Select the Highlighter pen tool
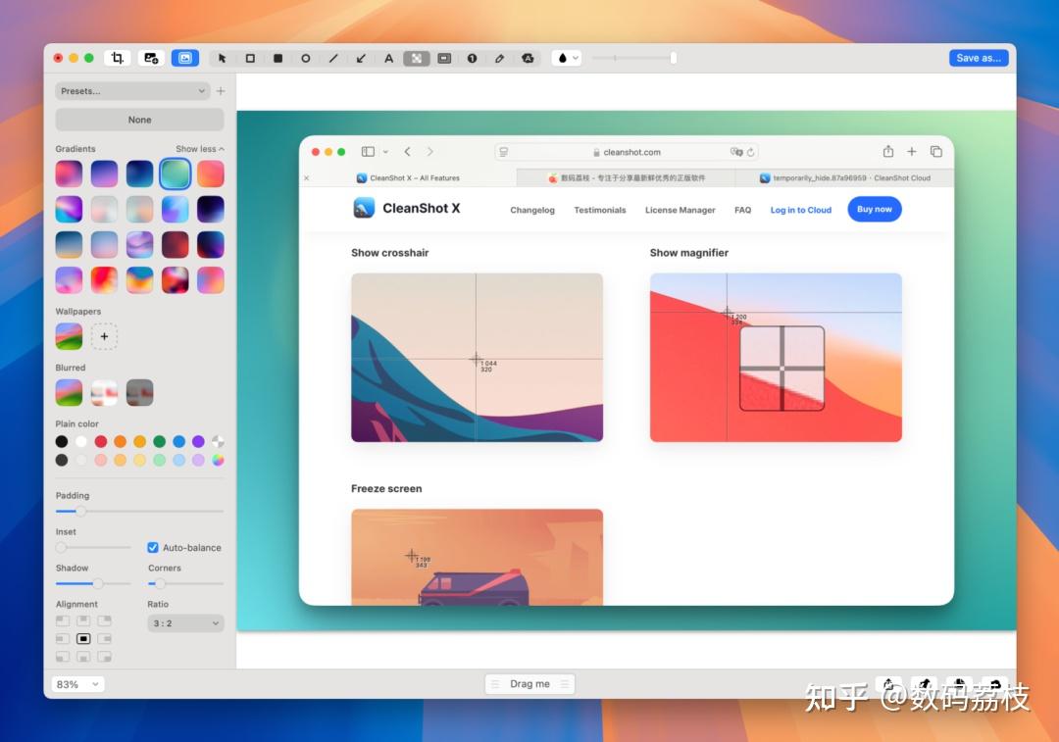 500,59
